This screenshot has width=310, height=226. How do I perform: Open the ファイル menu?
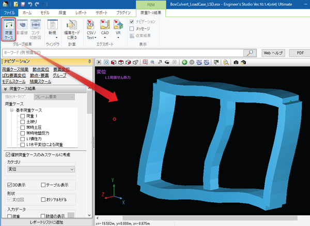pyautogui.click(x=9, y=13)
